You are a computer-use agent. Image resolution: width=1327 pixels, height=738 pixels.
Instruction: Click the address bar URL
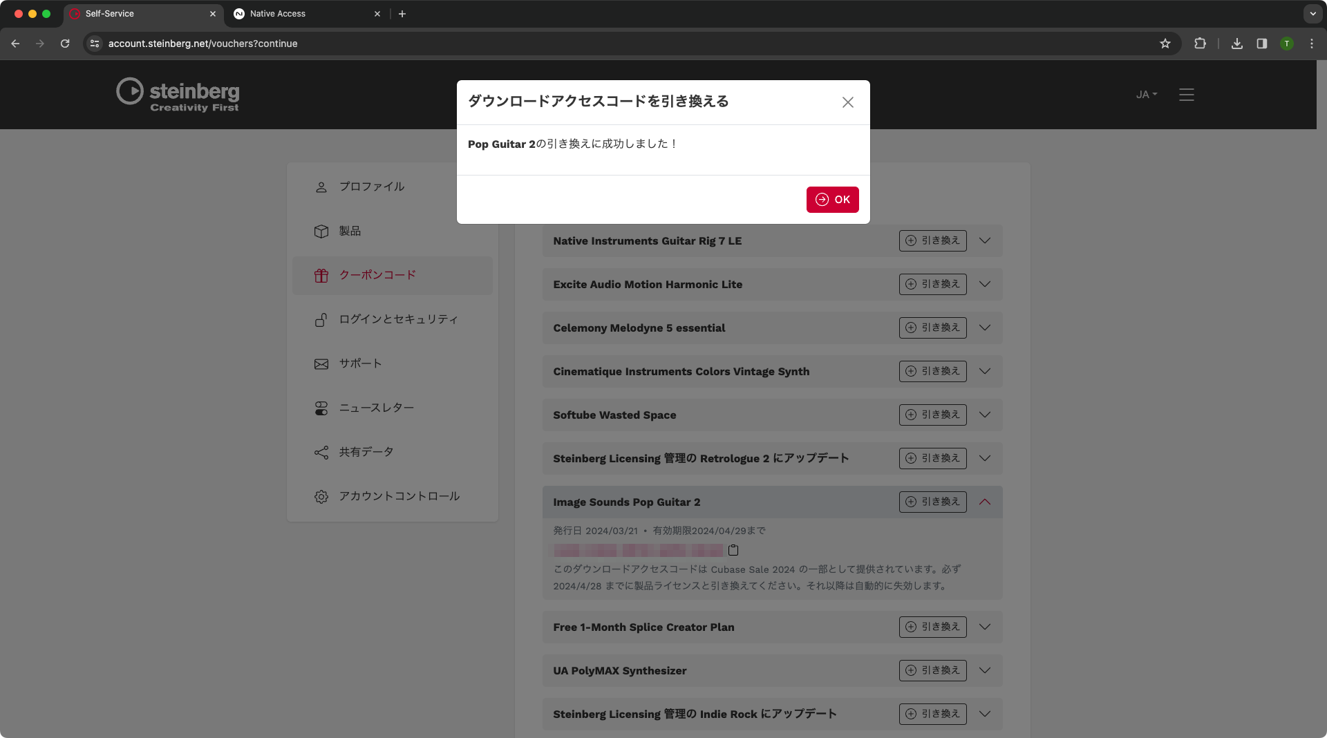pyautogui.click(x=203, y=44)
